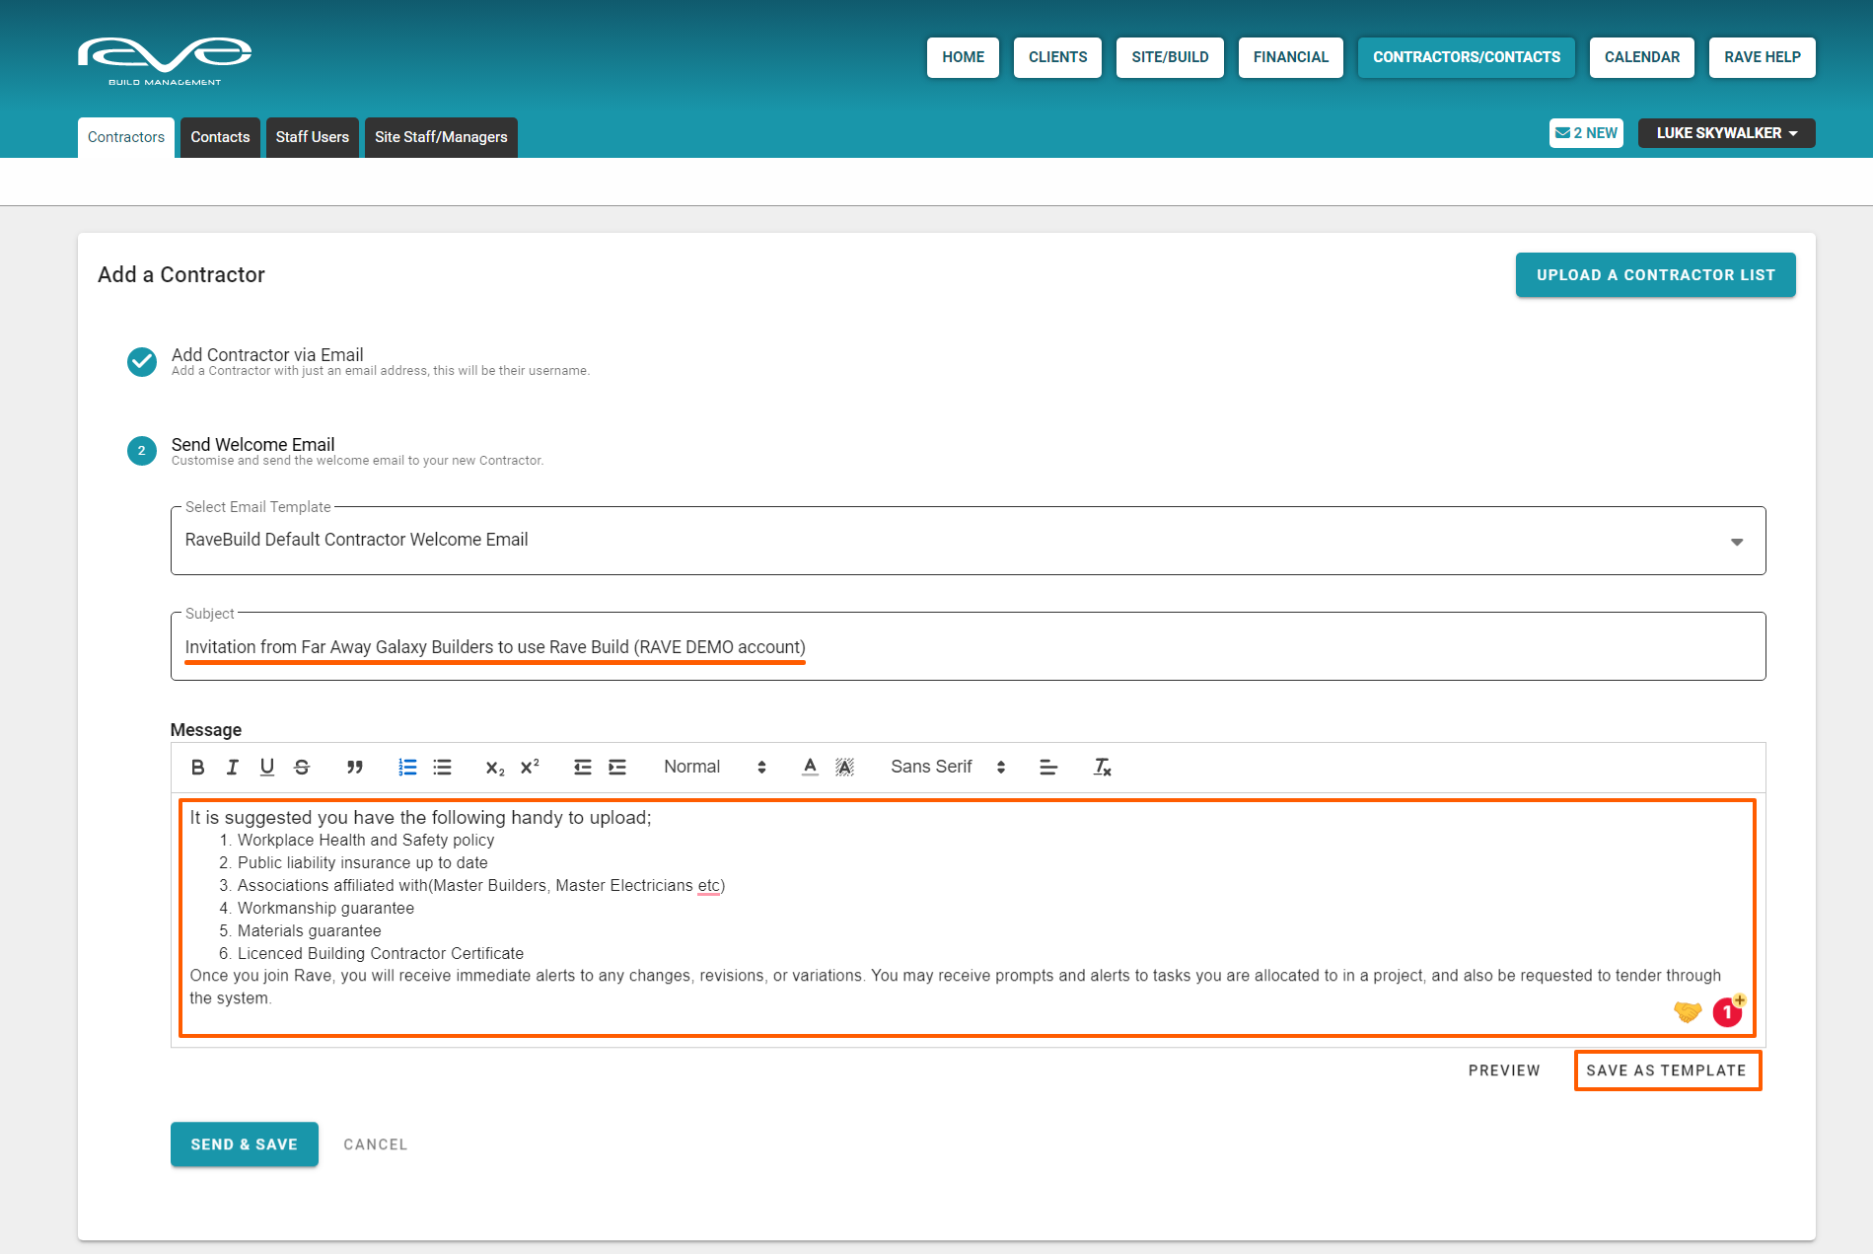The image size is (1873, 1254).
Task: Click the Rave Build Management logo
Action: click(x=165, y=61)
